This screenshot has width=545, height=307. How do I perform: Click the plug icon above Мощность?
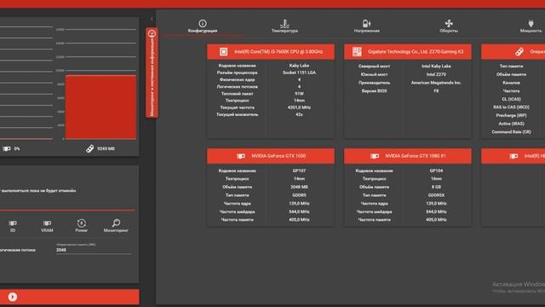(531, 23)
